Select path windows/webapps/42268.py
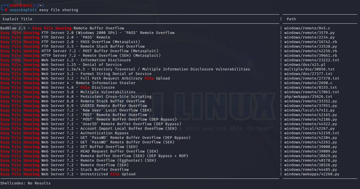The image size is (360, 189). point(312,174)
